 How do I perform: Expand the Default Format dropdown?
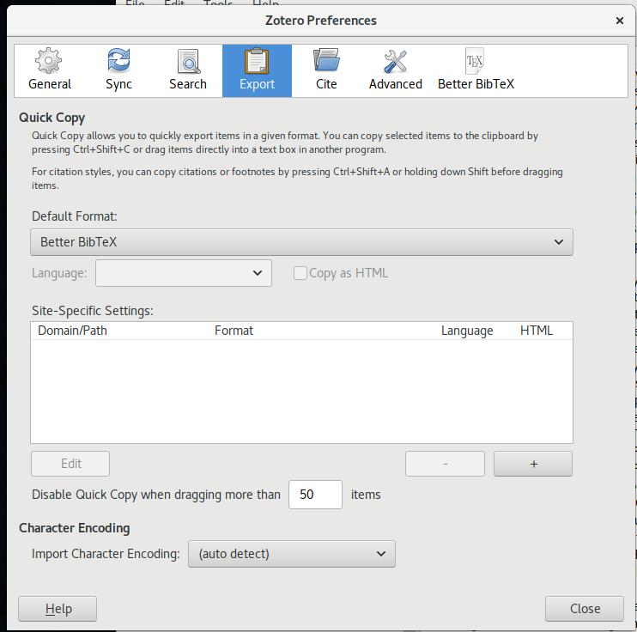[x=301, y=242]
